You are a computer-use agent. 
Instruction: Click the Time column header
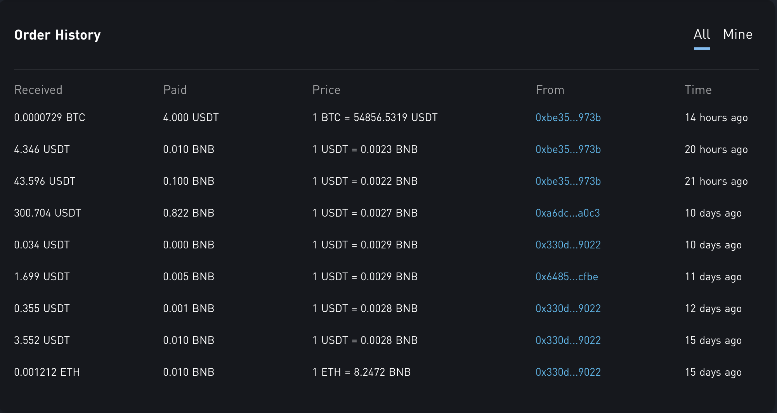tap(698, 90)
